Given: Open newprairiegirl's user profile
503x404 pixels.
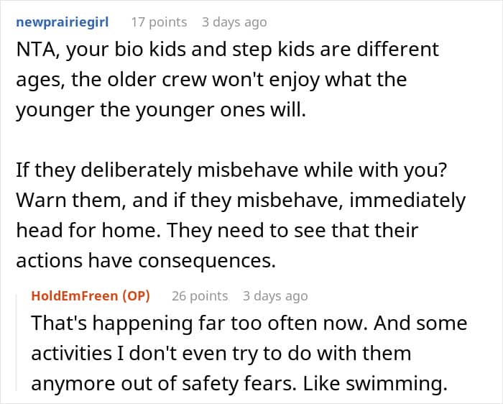Looking at the screenshot, I should click(62, 22).
